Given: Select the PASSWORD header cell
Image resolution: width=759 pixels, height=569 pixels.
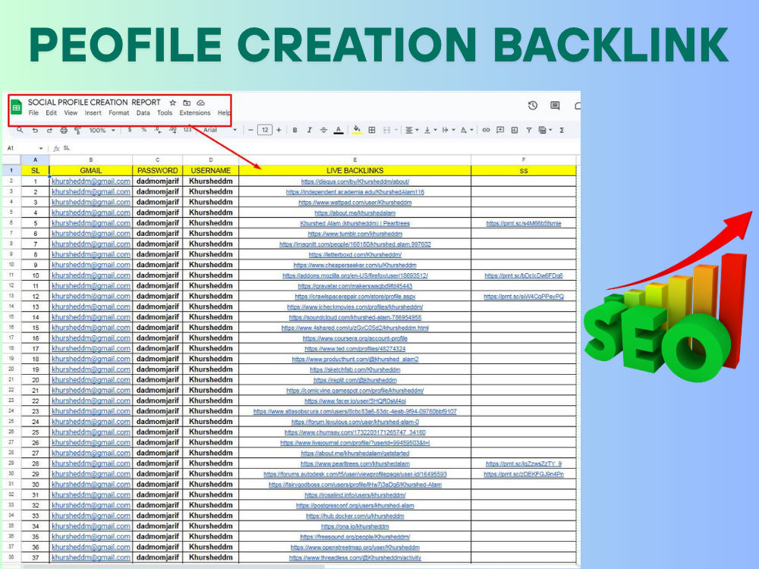Looking at the screenshot, I should tap(157, 171).
